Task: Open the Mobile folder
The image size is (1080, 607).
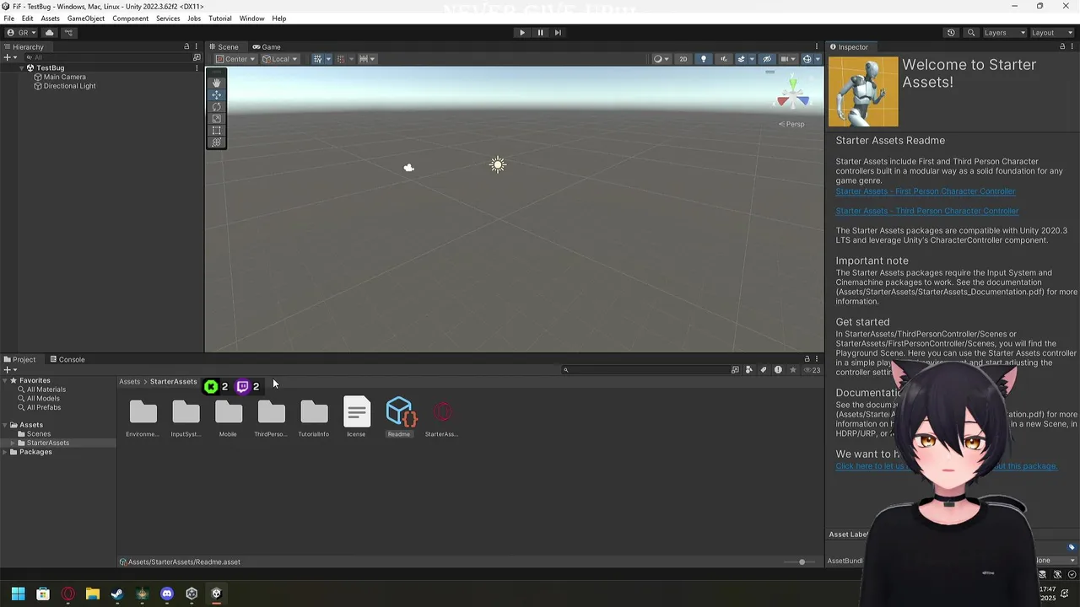Action: click(229, 417)
